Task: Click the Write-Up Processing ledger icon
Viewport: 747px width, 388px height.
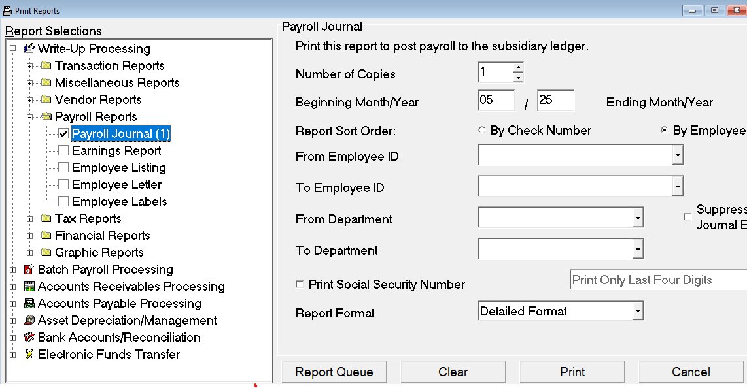Action: tap(29, 48)
